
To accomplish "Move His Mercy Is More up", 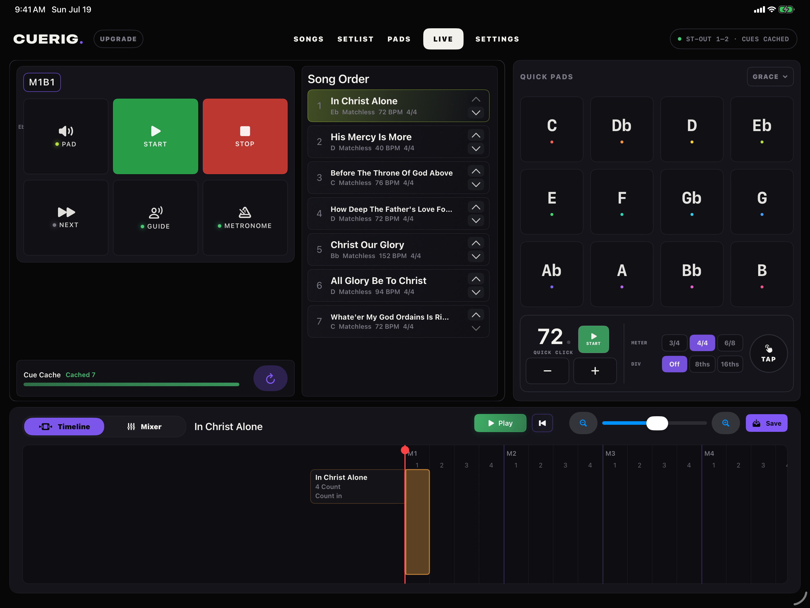I will (476, 135).
